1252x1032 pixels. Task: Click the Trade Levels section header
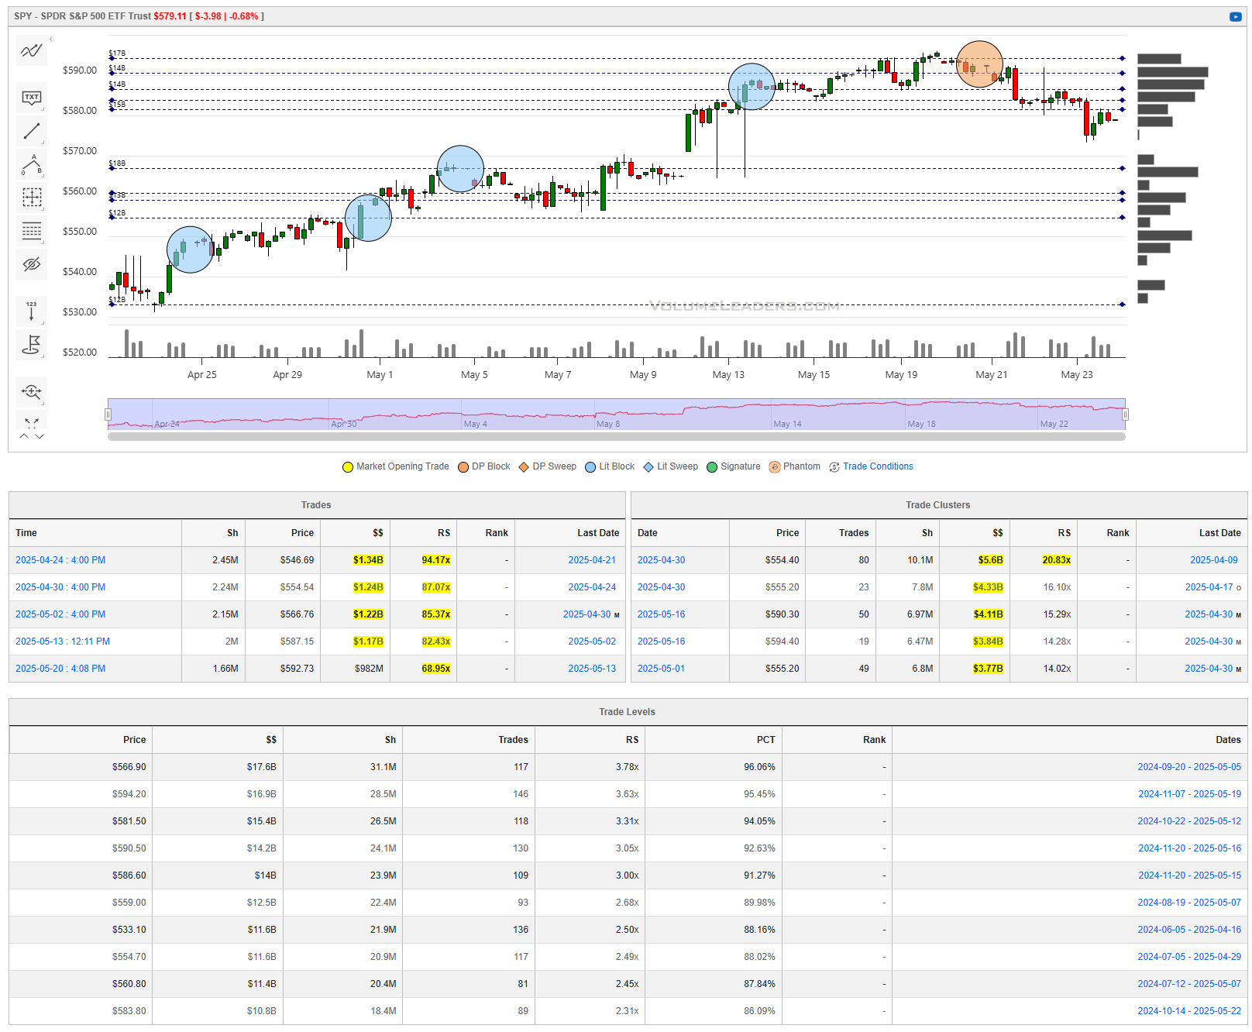[627, 712]
